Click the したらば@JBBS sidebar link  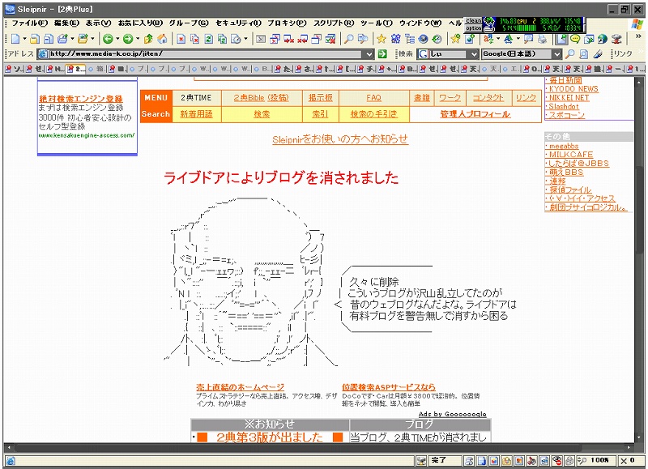coord(578,164)
